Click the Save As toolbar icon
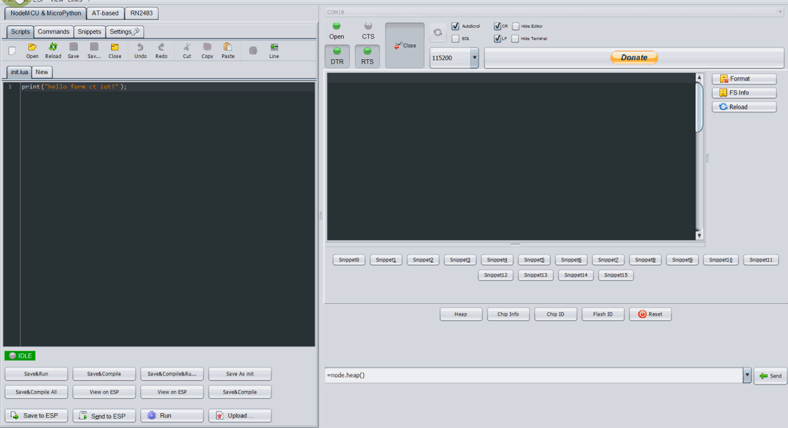This screenshot has height=428, width=788. coord(94,51)
